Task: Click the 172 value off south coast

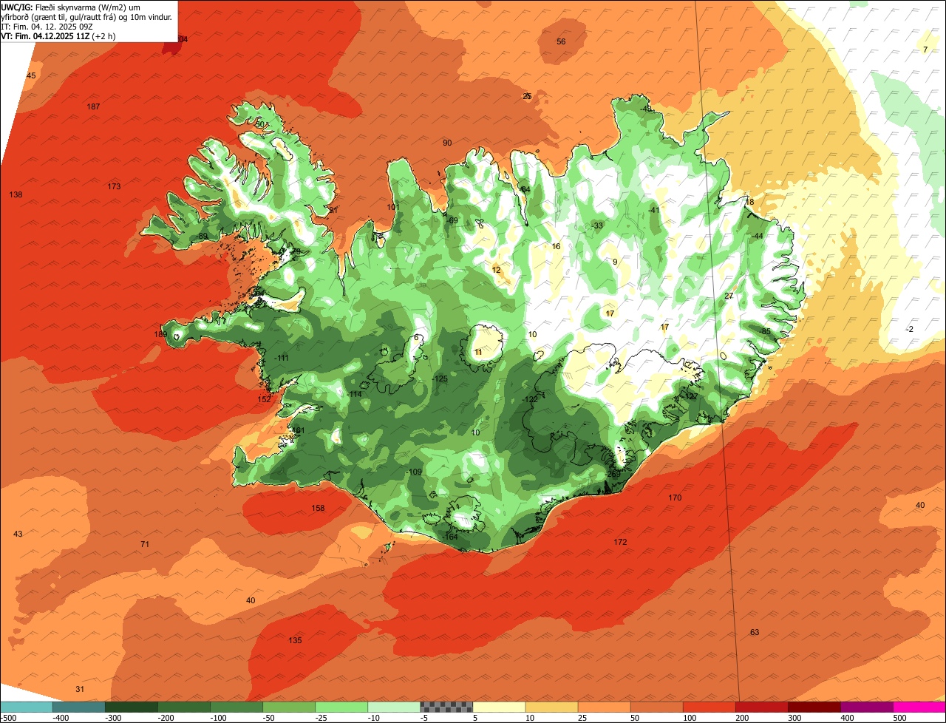Action: [620, 542]
